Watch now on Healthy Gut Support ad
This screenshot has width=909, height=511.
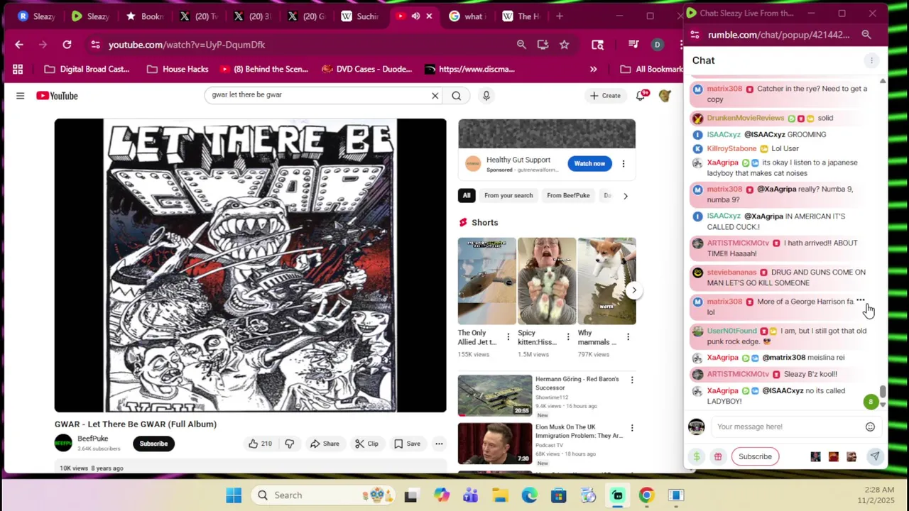pos(589,163)
